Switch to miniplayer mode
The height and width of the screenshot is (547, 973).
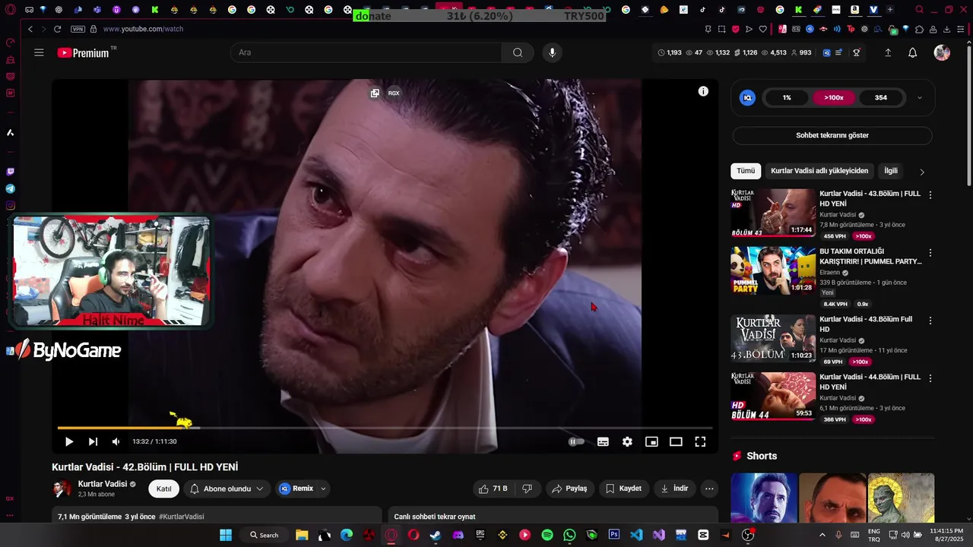[x=651, y=441]
